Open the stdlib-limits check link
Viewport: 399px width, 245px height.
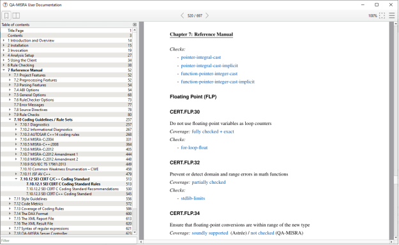[x=193, y=198]
